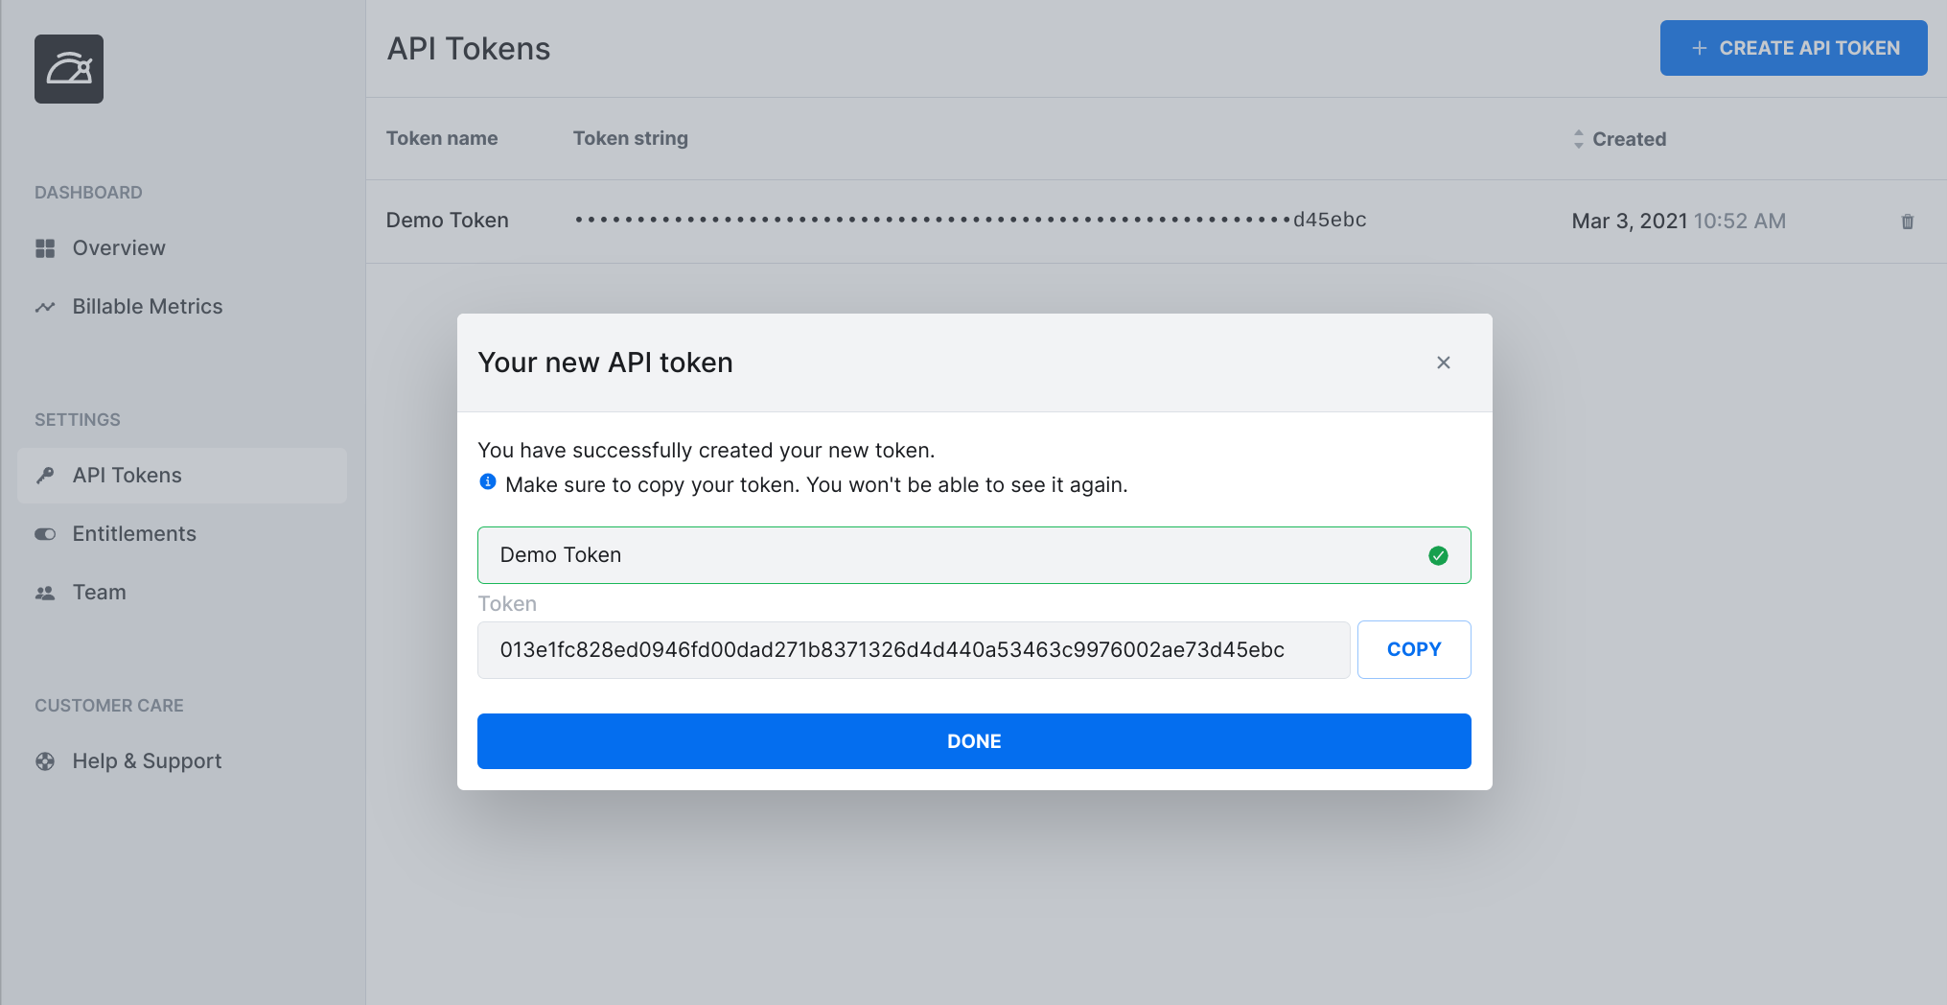Image resolution: width=1947 pixels, height=1005 pixels.
Task: Click the API Tokens key icon
Action: (45, 476)
